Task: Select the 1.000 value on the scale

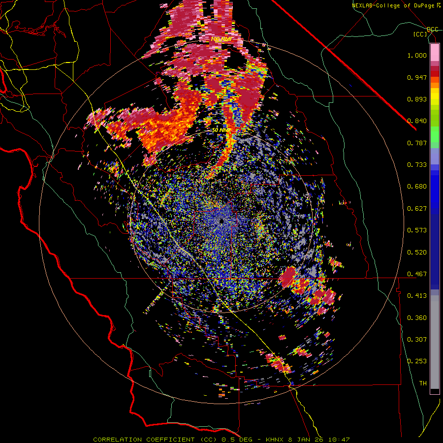Action: (x=417, y=55)
